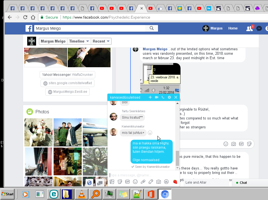Click the Margus Meigo search field
Viewport: 268px width, 200px height.
click(90, 28)
